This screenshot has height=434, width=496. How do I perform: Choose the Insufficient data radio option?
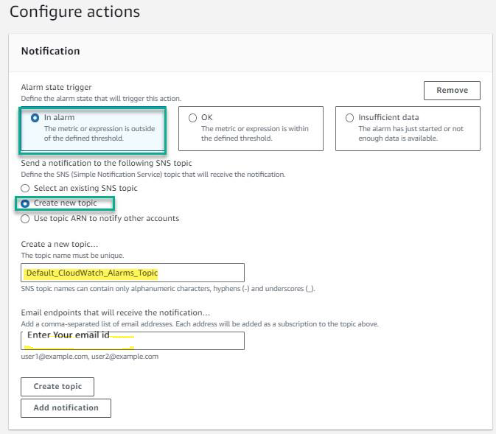[349, 117]
